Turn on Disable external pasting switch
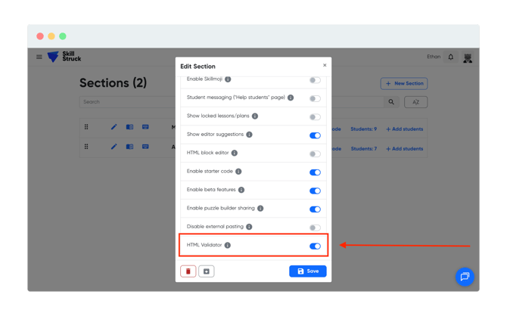The width and height of the screenshot is (507, 316). click(x=315, y=227)
